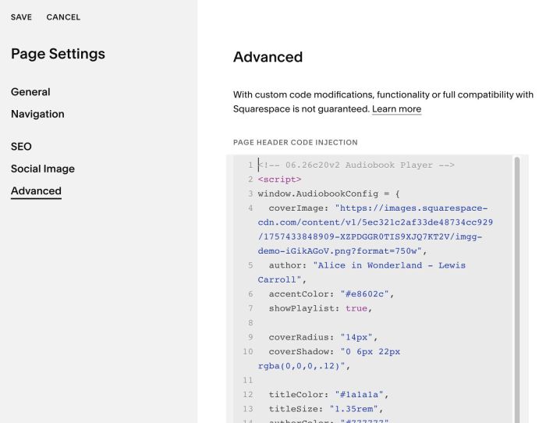Click the window.AudiobookConfig line in editor
The image size is (546, 423).
328,194
